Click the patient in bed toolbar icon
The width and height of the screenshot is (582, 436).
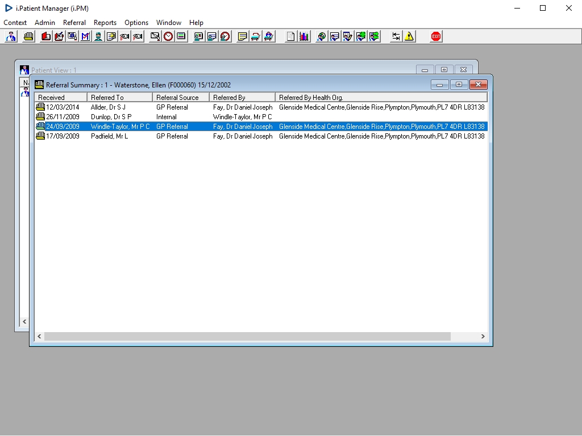click(x=269, y=36)
